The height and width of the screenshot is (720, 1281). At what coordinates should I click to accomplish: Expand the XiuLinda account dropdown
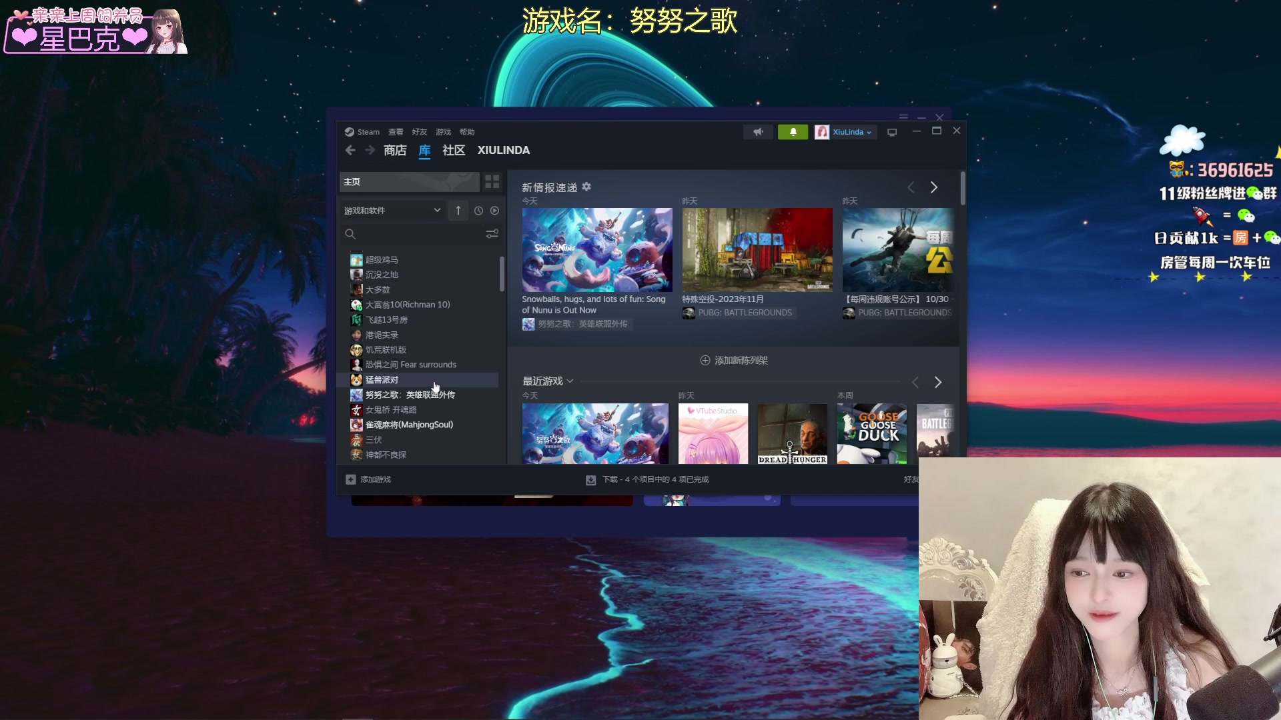[852, 132]
